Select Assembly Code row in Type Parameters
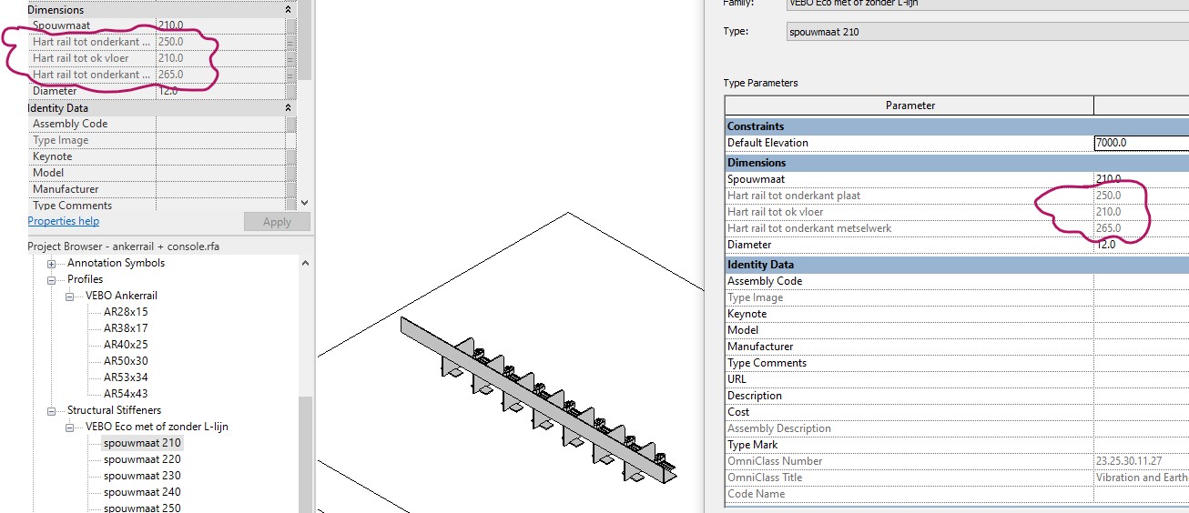The image size is (1189, 513). (x=957, y=281)
